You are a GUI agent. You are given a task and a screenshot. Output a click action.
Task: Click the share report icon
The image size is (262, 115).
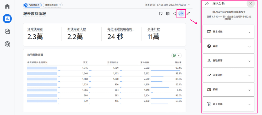click(x=174, y=14)
